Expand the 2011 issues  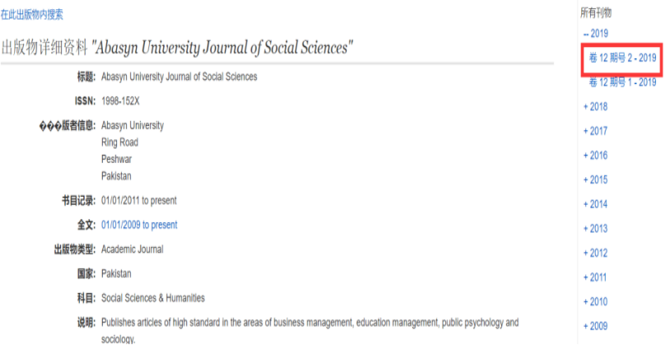click(x=596, y=277)
